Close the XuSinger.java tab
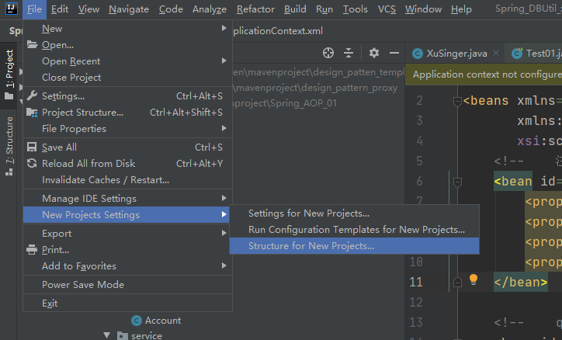The width and height of the screenshot is (562, 340). coord(496,53)
